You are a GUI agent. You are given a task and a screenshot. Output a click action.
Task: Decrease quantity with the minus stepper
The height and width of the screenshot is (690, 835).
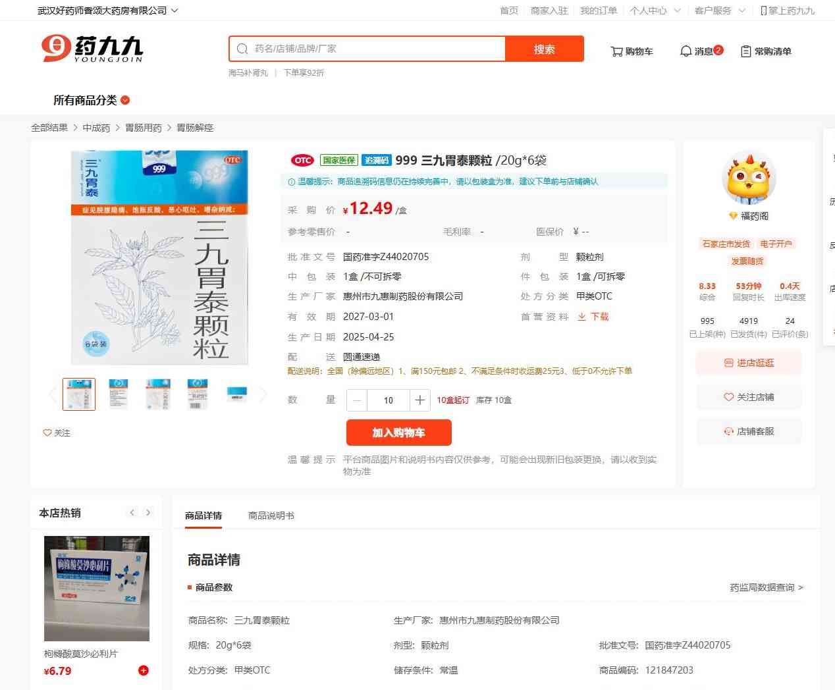coord(357,400)
